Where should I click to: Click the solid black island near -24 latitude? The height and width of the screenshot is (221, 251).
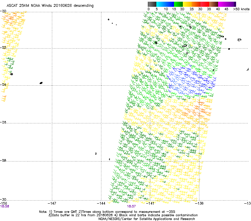(41, 83)
